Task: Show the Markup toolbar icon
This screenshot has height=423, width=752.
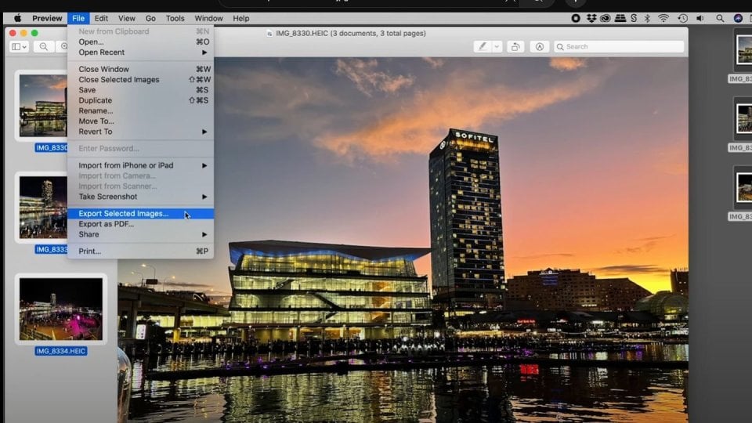Action: coord(539,47)
